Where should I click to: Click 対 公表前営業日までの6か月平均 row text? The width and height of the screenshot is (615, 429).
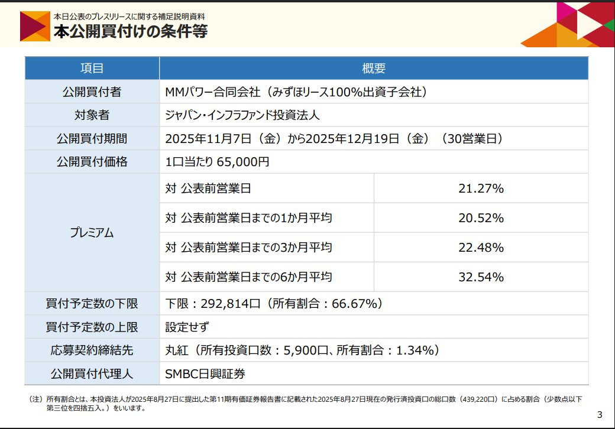(x=248, y=277)
